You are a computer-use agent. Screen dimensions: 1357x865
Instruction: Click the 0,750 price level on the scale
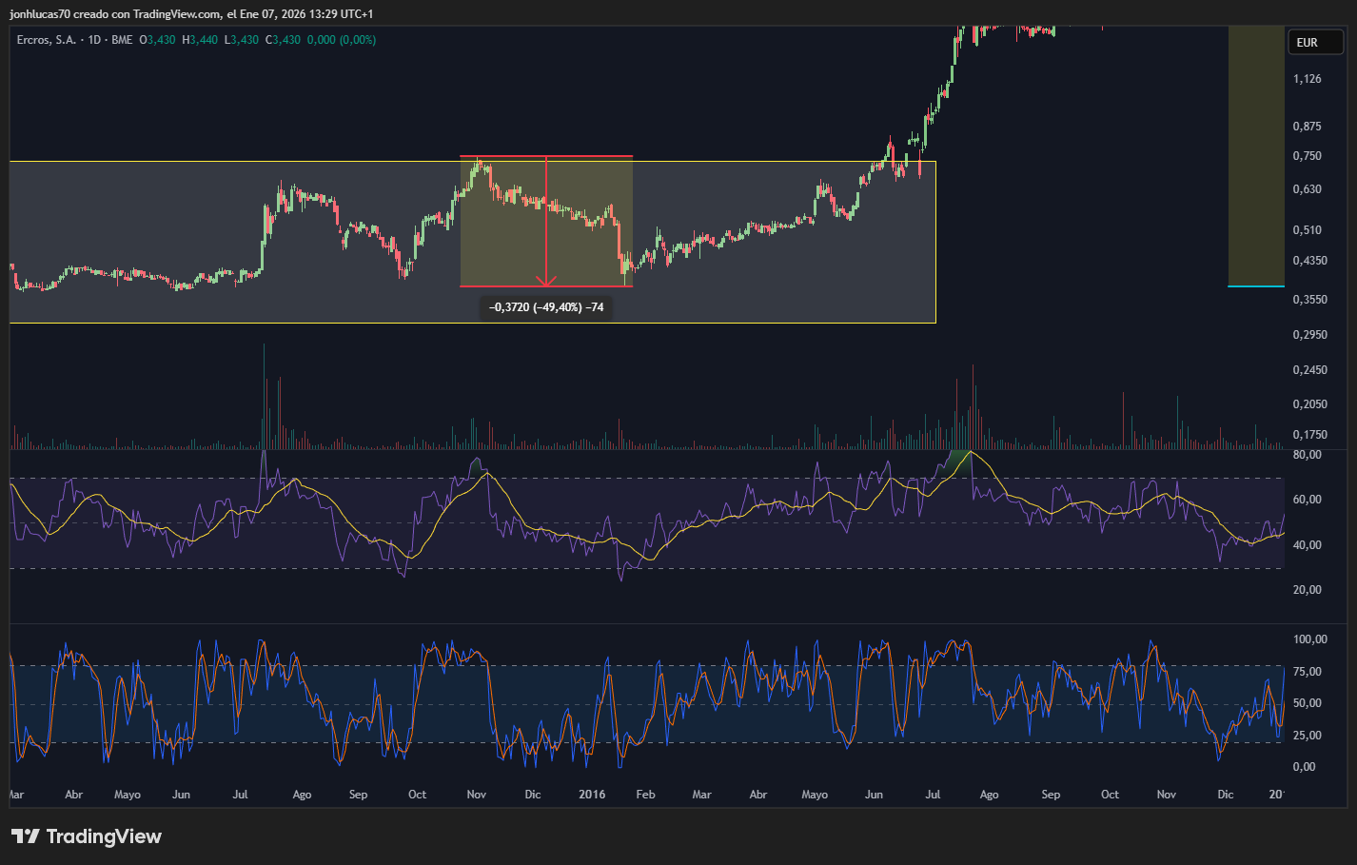click(x=1308, y=156)
